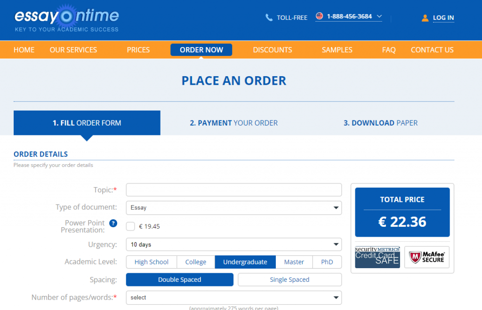Click the SecurityMetrics Credit Card Safe badge
Viewport: 482px width, 310px height.
click(378, 257)
